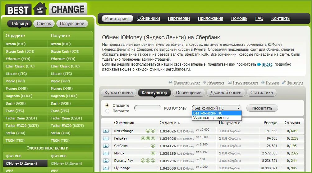
Task: Sort by Отдаете column arrow
Action: click(179, 123)
